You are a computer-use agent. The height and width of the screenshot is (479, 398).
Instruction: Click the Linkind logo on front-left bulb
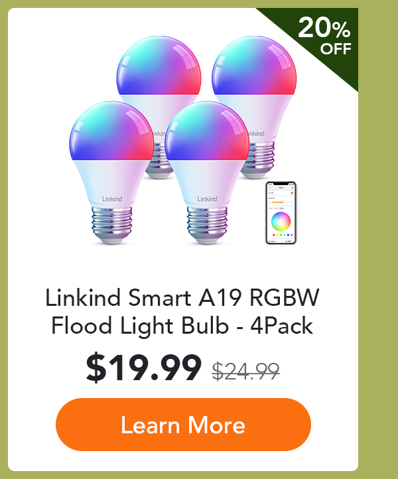[x=112, y=199]
